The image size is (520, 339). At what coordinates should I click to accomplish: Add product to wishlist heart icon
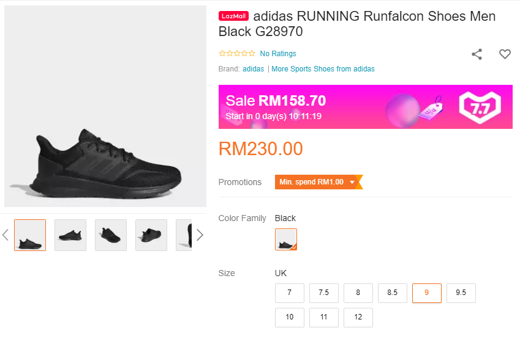[505, 54]
